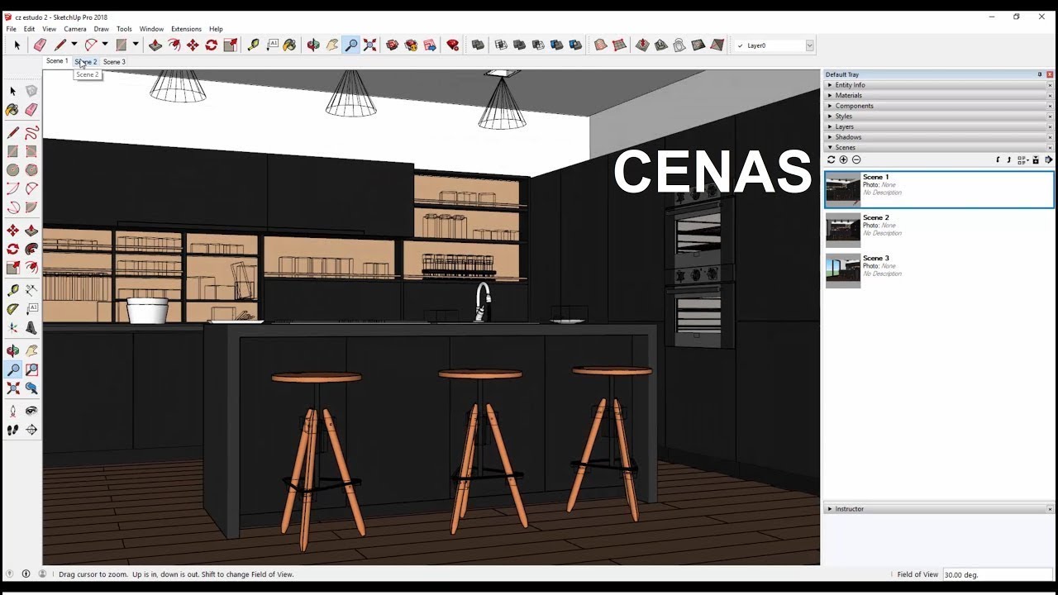The height and width of the screenshot is (595, 1058).
Task: Select the Freehand tool in left toolbar
Action: 31,132
